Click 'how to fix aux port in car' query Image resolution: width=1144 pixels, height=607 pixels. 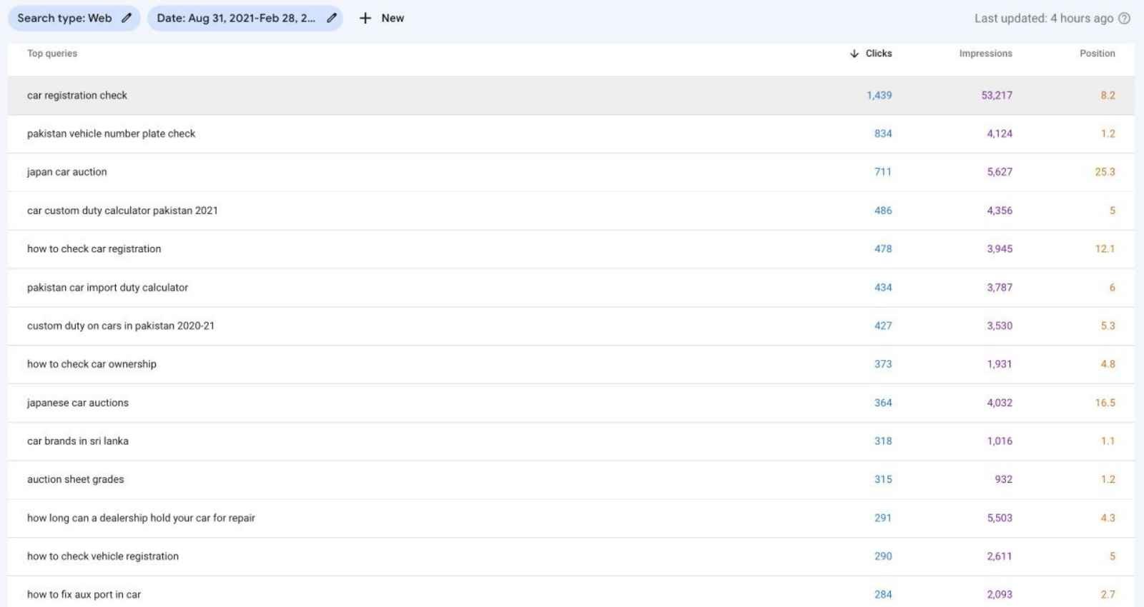(84, 595)
